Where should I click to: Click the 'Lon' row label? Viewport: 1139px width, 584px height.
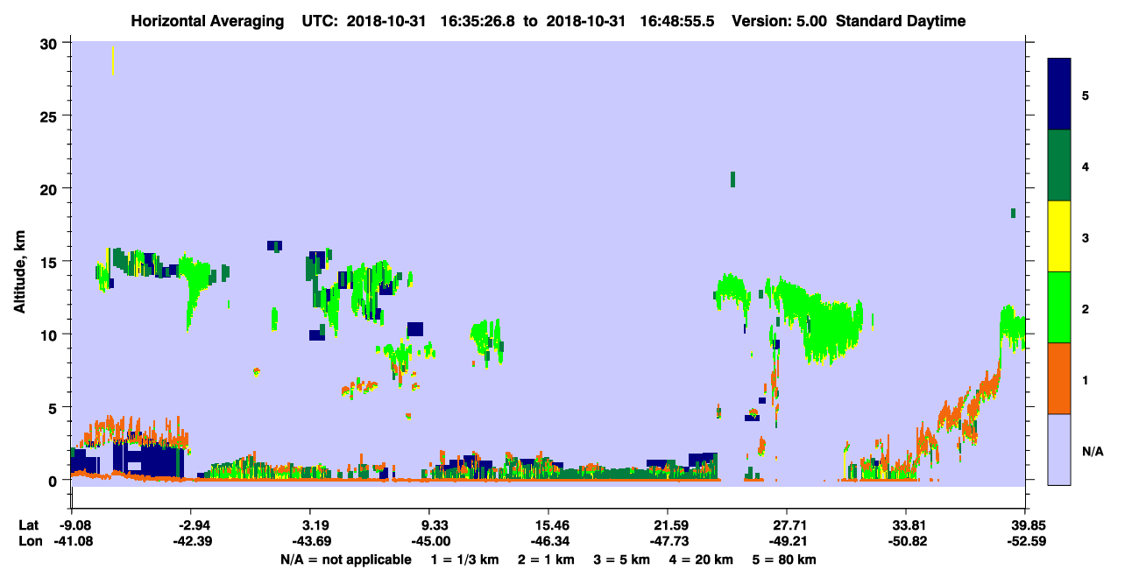[29, 541]
